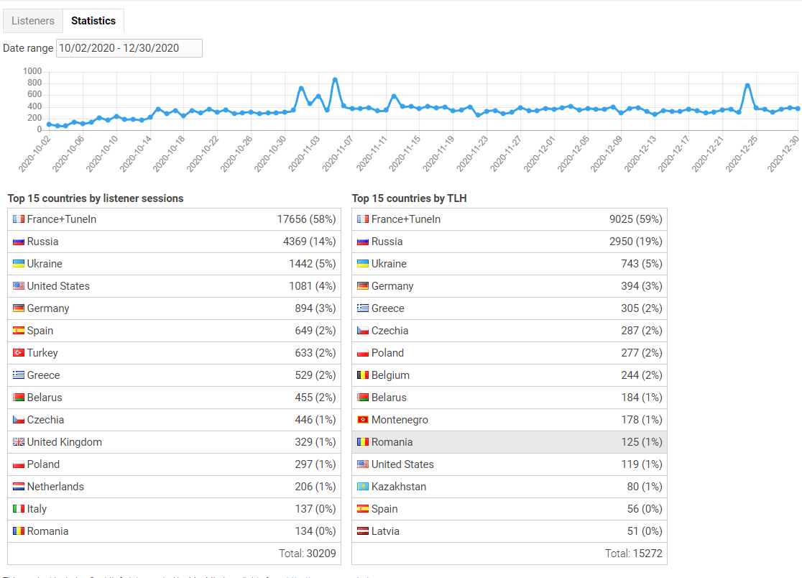802x578 pixels.
Task: Click the Kazakhstan flag icon
Action: [363, 487]
